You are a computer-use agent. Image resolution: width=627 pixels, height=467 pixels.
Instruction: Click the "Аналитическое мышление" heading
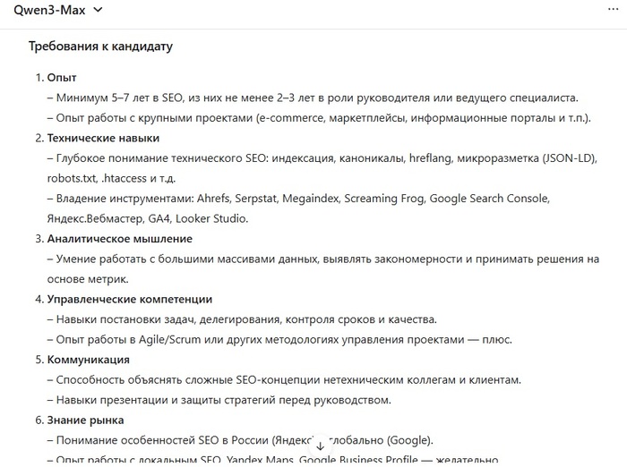119,239
